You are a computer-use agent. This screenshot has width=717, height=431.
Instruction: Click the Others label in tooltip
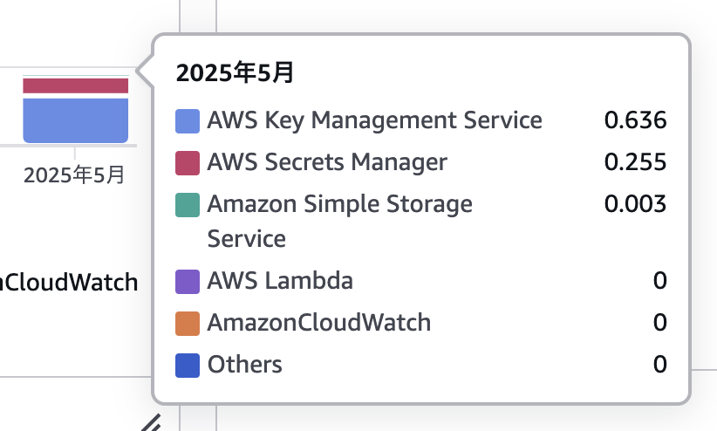[244, 365]
